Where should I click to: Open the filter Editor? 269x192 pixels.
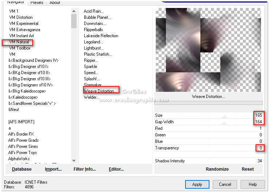point(116,169)
